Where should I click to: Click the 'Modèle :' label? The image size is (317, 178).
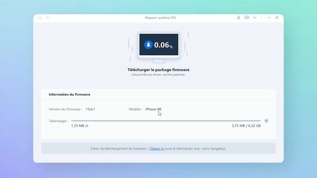pyautogui.click(x=135, y=109)
